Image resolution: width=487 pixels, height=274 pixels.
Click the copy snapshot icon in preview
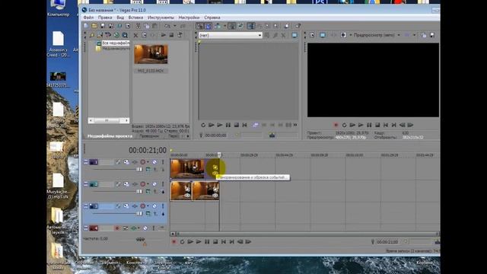[424, 35]
